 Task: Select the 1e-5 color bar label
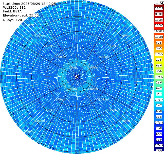point(159,60)
